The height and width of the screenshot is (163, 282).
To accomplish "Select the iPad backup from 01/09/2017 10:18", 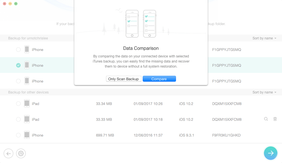I will tap(18, 119).
